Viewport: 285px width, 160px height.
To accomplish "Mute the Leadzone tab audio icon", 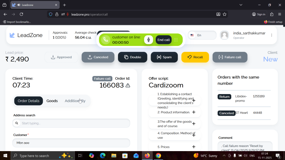I will pos(19,5).
